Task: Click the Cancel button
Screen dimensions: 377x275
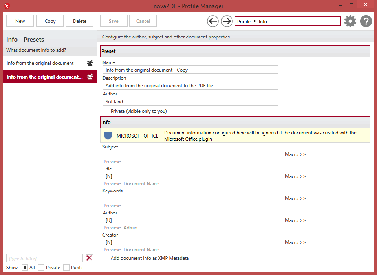Action: [143, 21]
